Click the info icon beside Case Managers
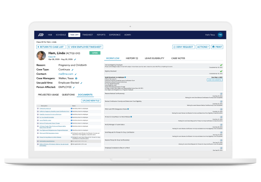Viewport: 261px width, 182px height. (76, 78)
